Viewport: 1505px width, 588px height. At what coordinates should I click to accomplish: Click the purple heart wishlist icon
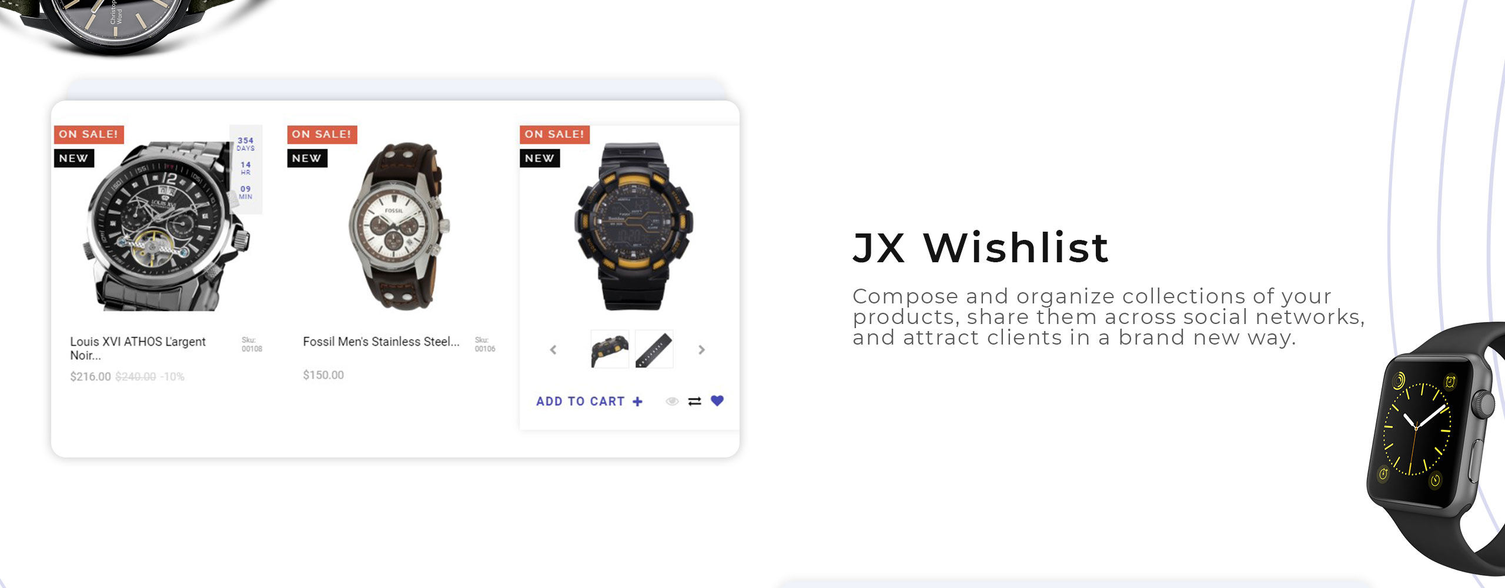(x=717, y=401)
